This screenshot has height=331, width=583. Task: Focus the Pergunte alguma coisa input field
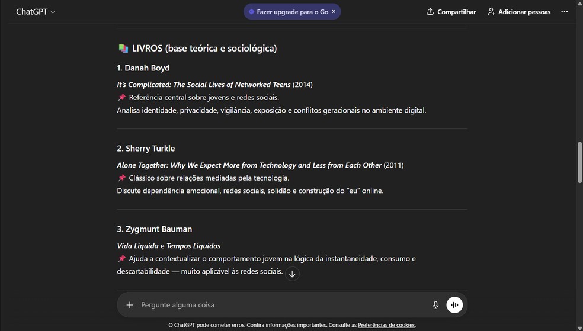[x=278, y=305]
